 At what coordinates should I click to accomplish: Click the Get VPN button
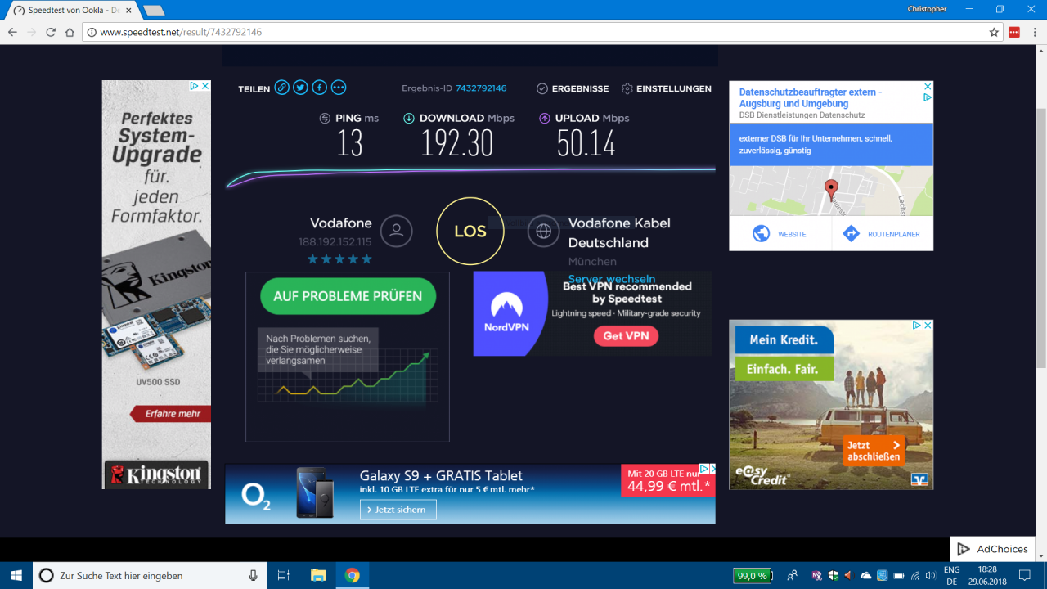click(626, 335)
